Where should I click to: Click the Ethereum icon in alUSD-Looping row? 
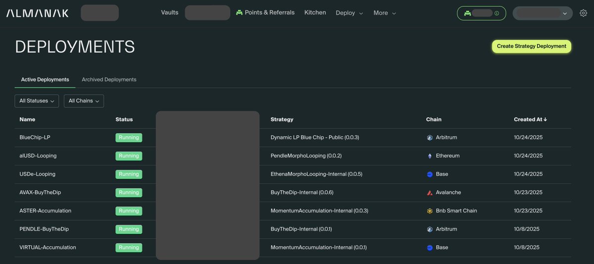(x=430, y=156)
